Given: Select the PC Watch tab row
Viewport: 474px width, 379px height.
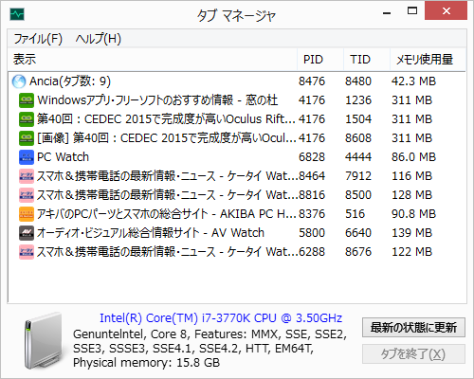Looking at the screenshot, I should click(x=237, y=157).
